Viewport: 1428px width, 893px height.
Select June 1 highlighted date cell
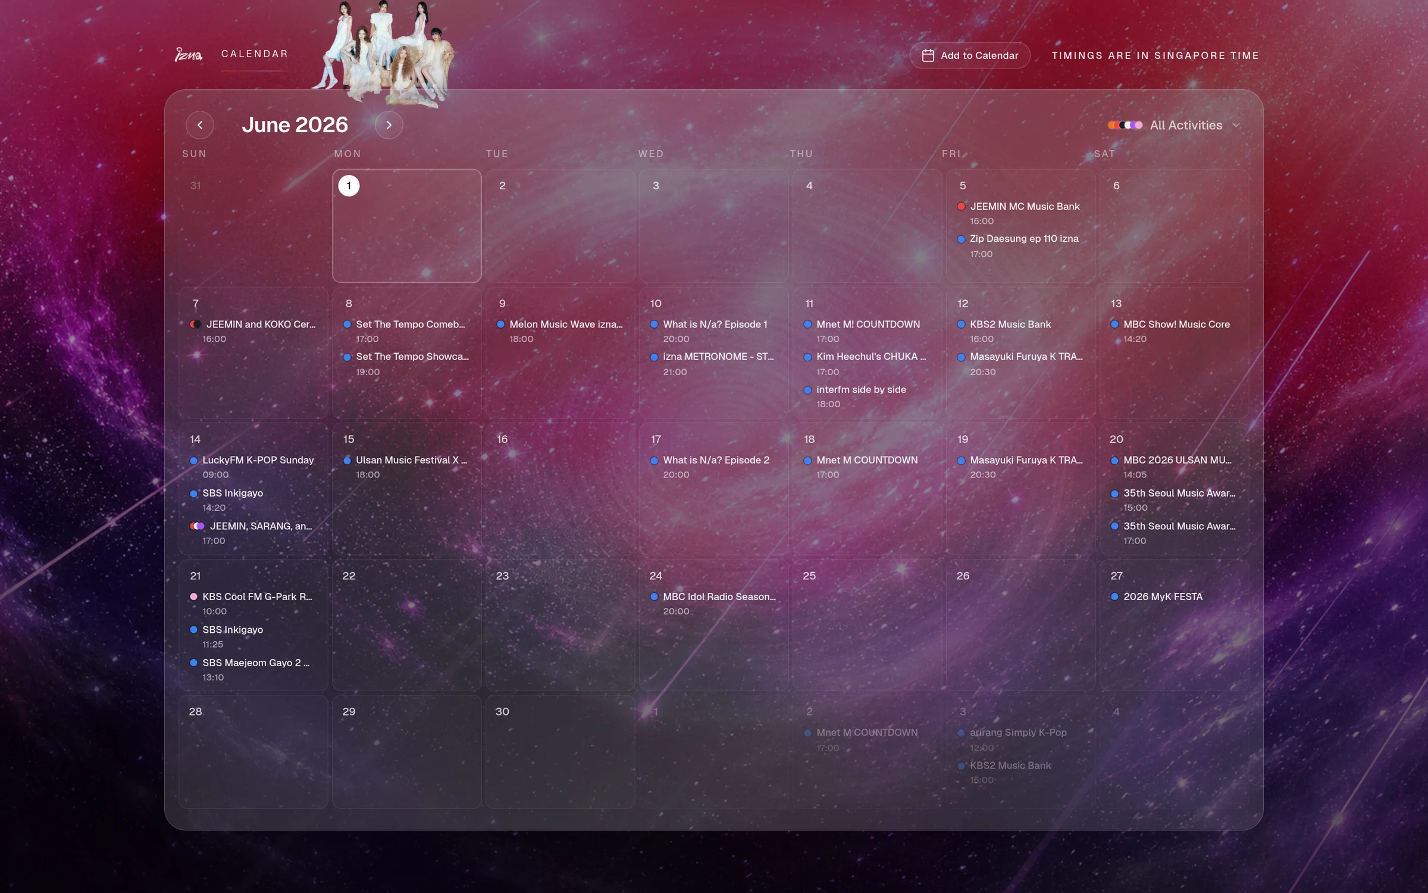(x=406, y=226)
